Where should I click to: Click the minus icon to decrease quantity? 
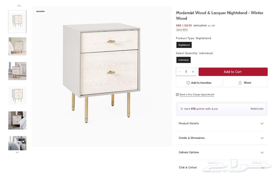[x=179, y=72]
